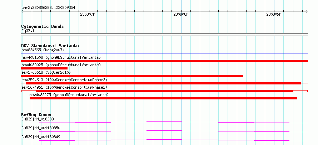Click the RefSeq Genes track heading
318x145 pixels.
pos(36,115)
